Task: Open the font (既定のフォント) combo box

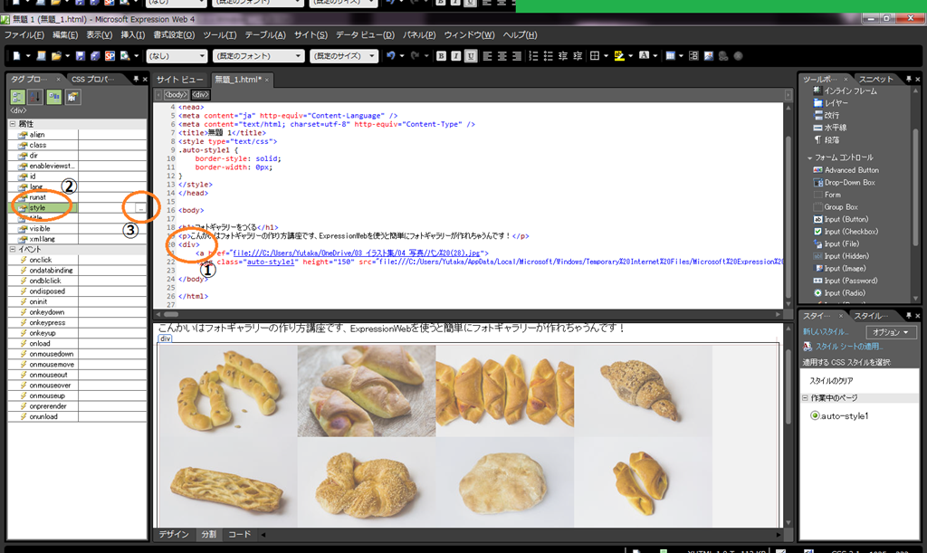Action: (x=258, y=56)
